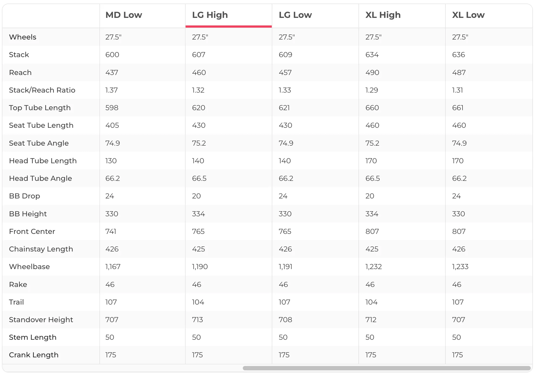Click the XL Low Crank Length 175
537x379 pixels.
pos(457,355)
